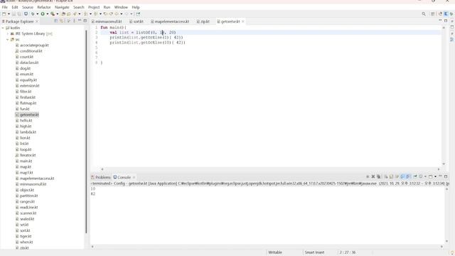Screen dimensions: 455x256
Task: Click the Clear Console icon
Action: [386, 176]
